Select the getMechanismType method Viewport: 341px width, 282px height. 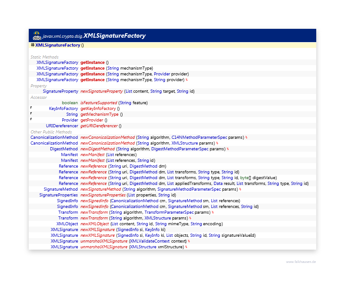[x=100, y=114]
